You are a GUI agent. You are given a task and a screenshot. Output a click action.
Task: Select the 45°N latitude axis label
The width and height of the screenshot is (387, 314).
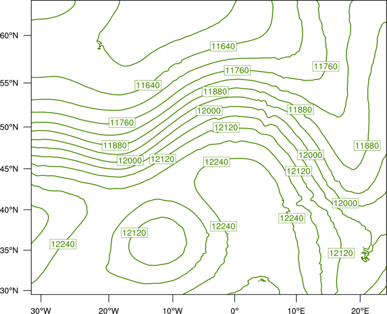tap(9, 169)
